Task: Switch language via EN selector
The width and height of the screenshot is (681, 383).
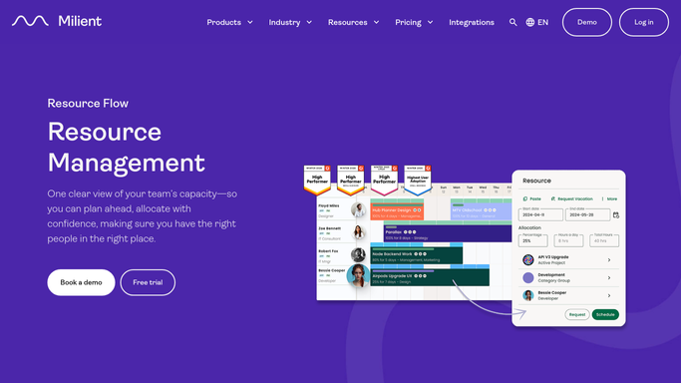Action: point(542,22)
